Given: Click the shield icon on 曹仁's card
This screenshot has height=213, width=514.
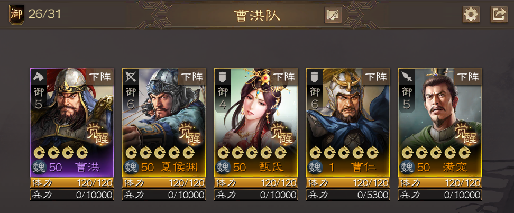Looking at the screenshot, I should [315, 77].
